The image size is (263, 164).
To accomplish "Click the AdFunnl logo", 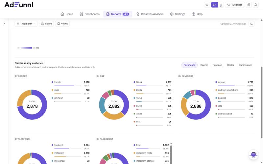I will 19,5.
